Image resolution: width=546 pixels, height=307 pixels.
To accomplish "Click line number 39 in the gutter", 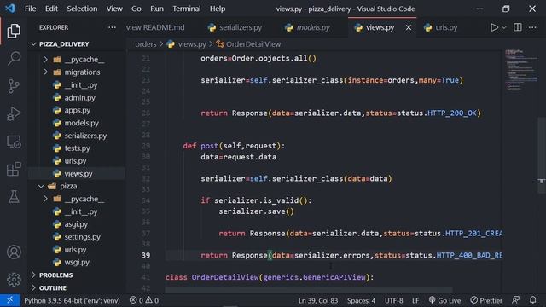I will [x=146, y=255].
